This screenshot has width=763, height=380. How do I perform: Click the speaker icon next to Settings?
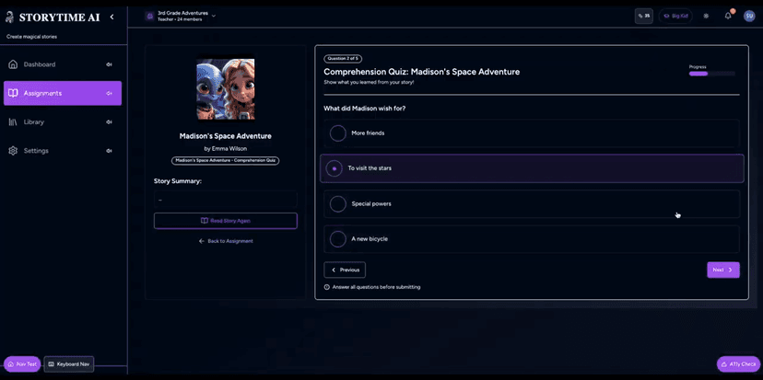click(x=109, y=151)
